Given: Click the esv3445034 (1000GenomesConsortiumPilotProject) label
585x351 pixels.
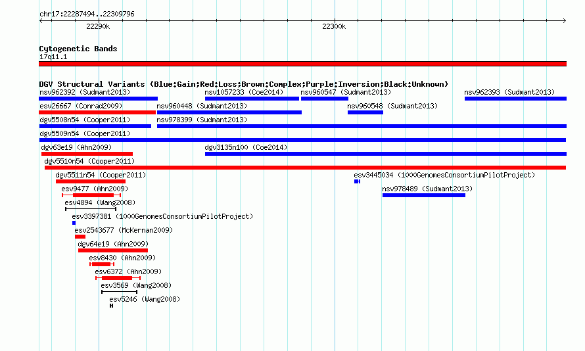Looking at the screenshot, I should click(444, 175).
